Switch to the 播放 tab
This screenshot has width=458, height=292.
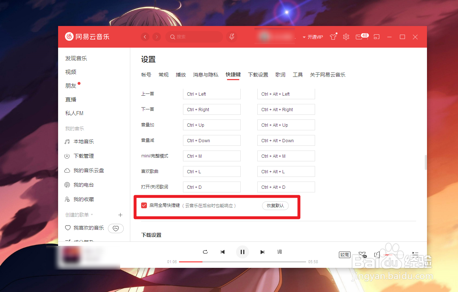(181, 75)
